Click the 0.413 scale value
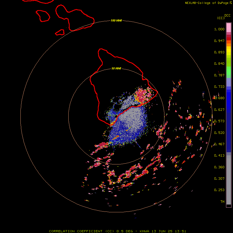 (x=219, y=156)
